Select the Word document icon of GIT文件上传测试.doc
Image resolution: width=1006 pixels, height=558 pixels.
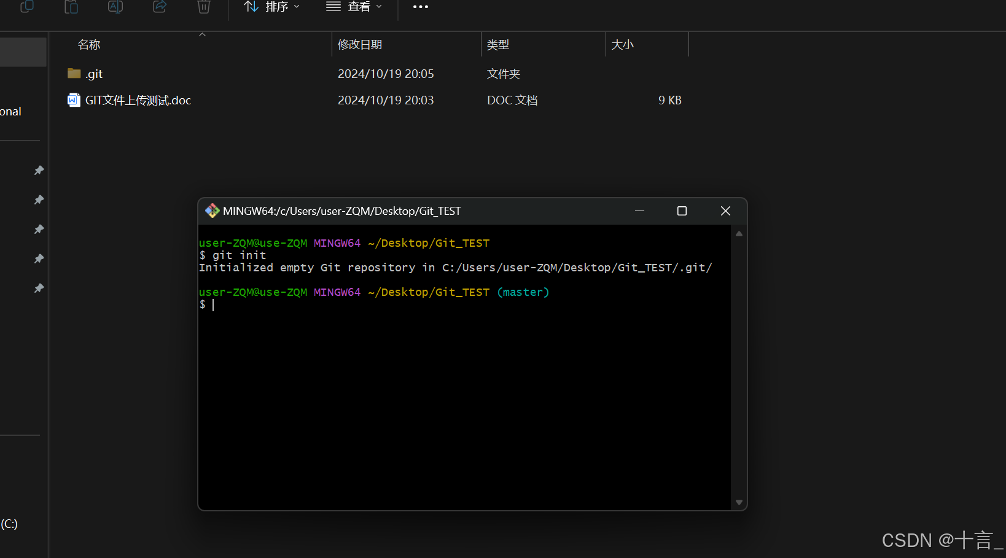(74, 100)
